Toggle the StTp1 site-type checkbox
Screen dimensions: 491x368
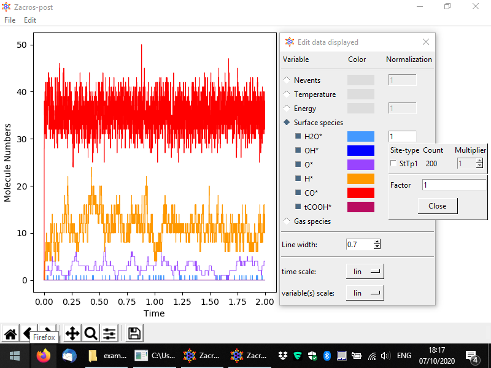pyautogui.click(x=393, y=164)
